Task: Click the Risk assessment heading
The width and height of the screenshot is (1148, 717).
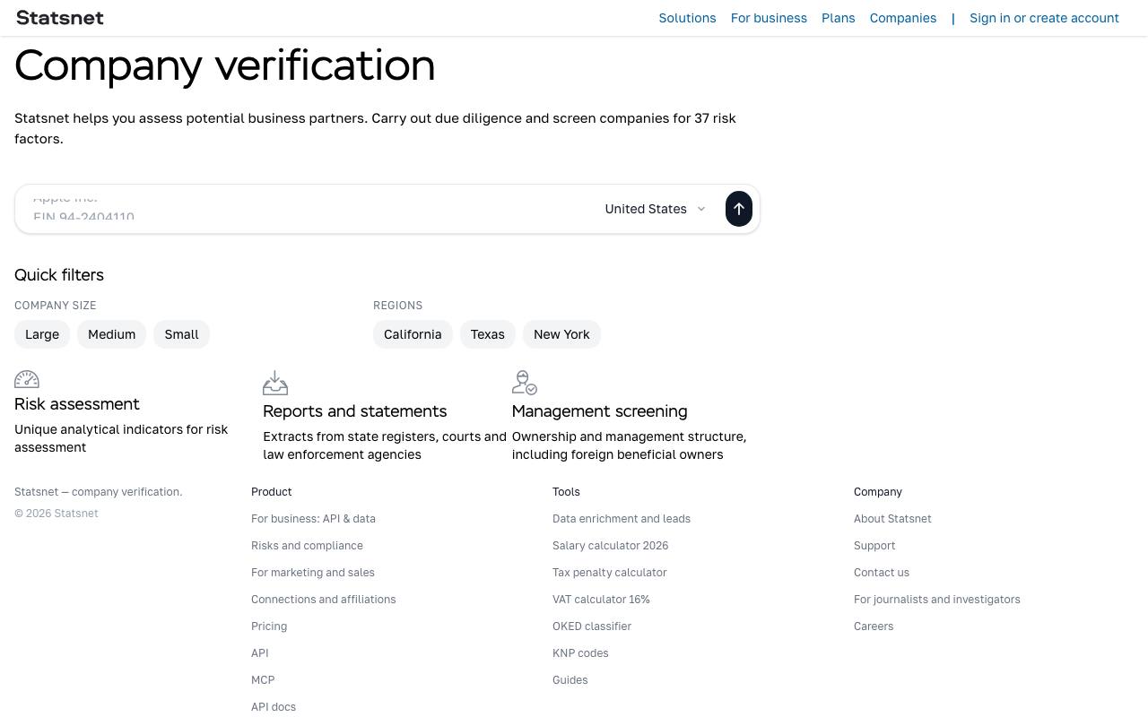Action: click(x=77, y=404)
